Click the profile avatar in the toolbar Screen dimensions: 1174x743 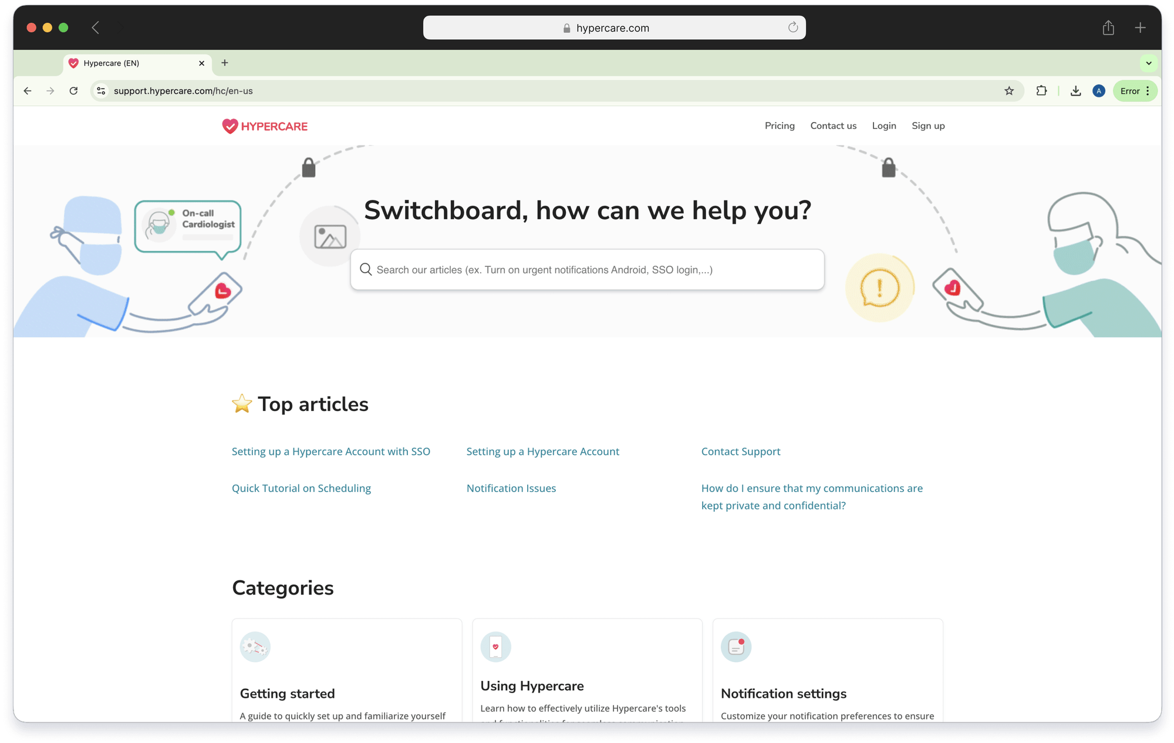pos(1099,91)
